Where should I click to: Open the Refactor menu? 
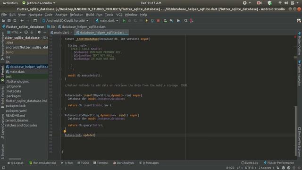tap(76, 15)
